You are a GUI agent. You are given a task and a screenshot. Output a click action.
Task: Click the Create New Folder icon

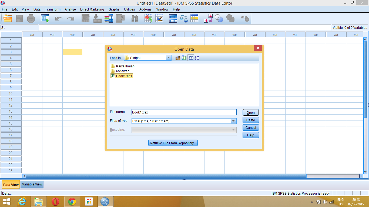tap(184, 57)
